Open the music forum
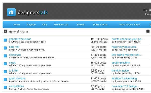Image resolution: width=151 pixels, height=93 pixels. point(12,62)
